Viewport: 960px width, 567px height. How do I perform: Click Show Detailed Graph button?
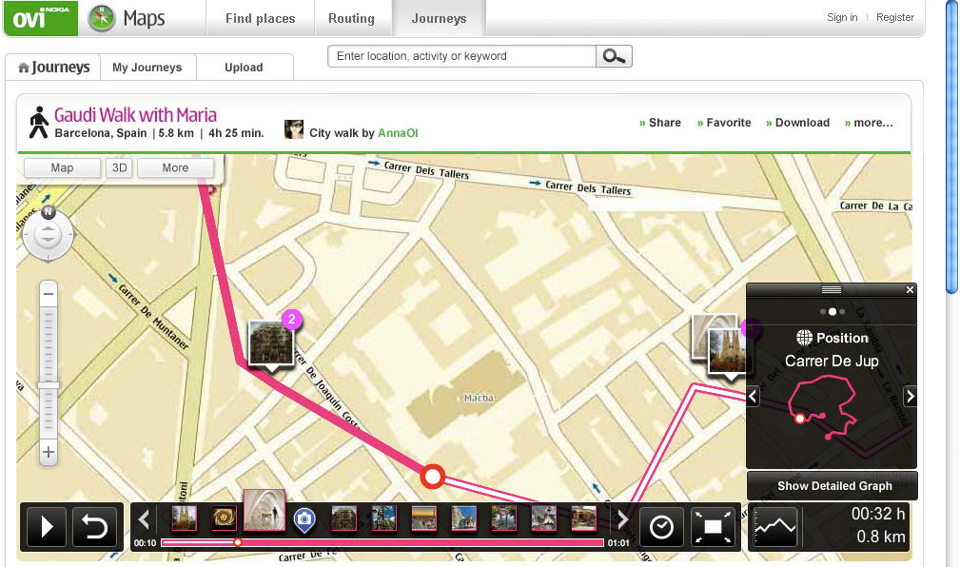coord(833,485)
